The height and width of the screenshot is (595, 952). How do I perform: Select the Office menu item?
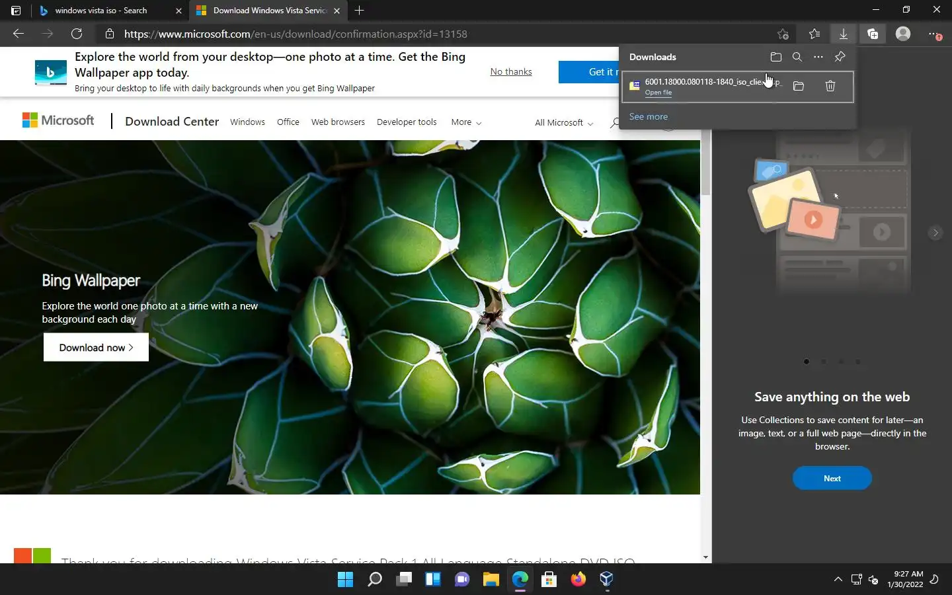(x=288, y=122)
